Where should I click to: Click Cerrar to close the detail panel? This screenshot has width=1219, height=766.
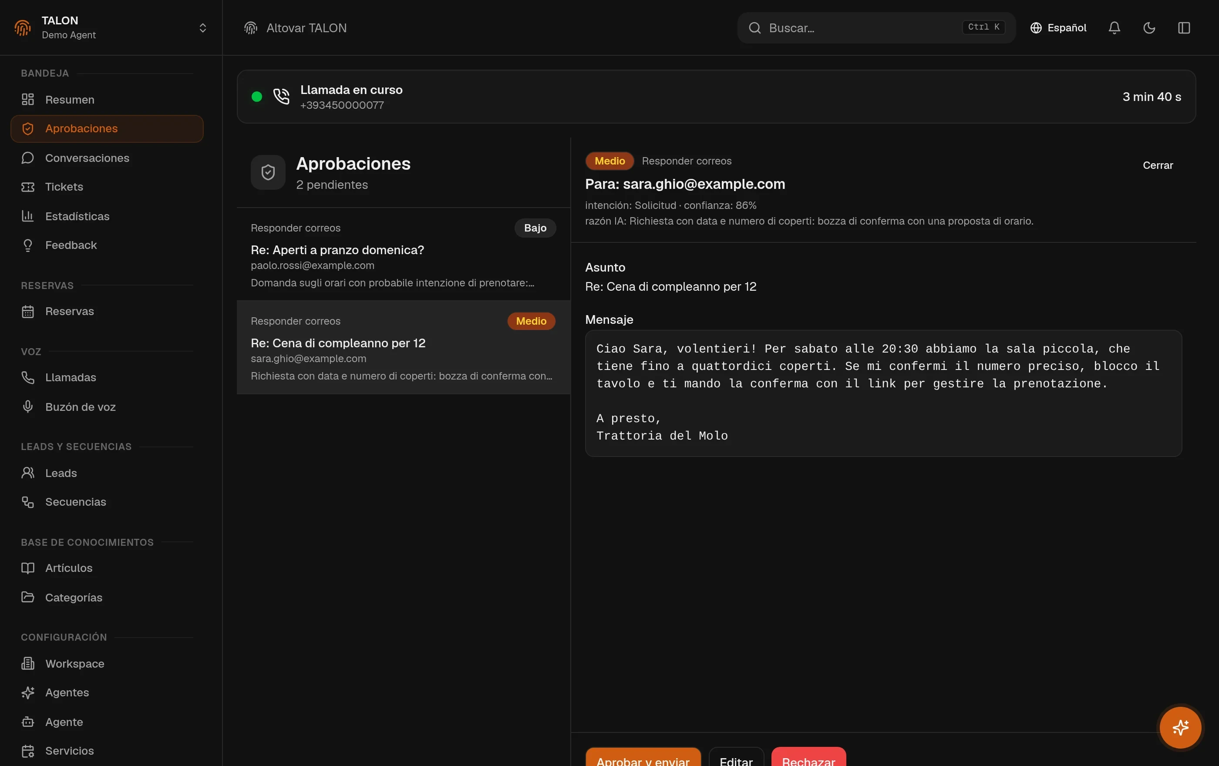1158,165
